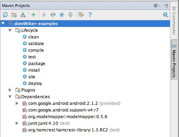Toggle Offline Mode in Maven toolbar

click(53, 15)
